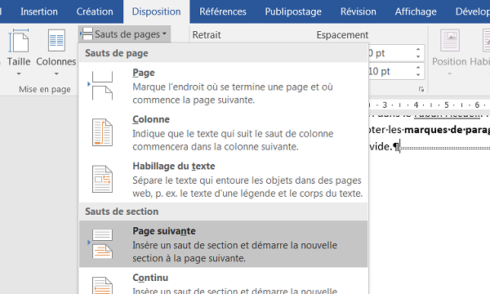Viewport: 490px width, 294px height.
Task: Switch to the Affichage tab
Action: pos(416,11)
